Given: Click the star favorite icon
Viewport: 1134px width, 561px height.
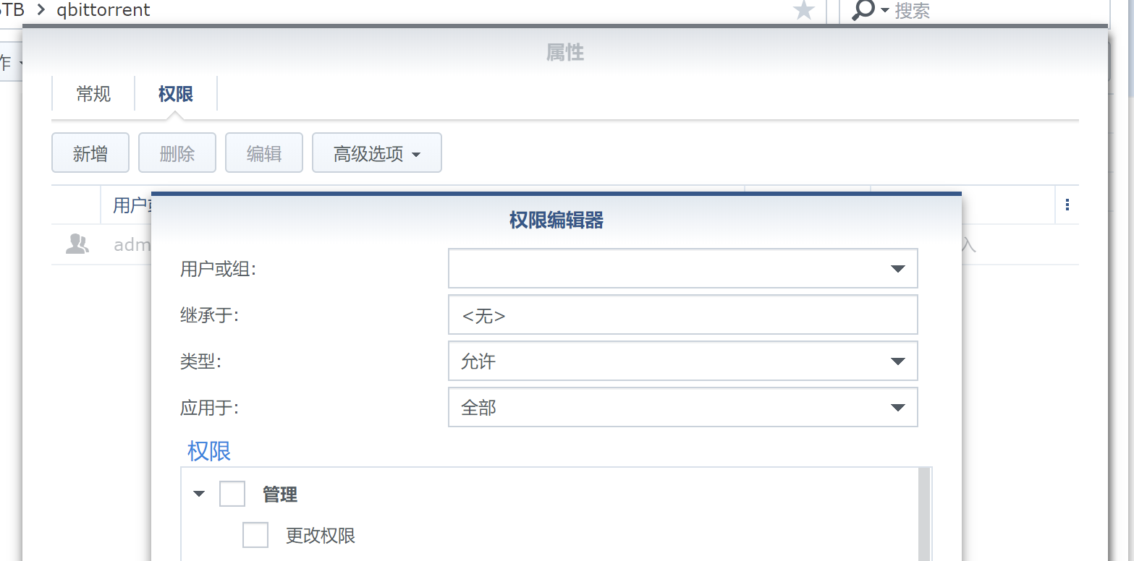Looking at the screenshot, I should tap(804, 10).
